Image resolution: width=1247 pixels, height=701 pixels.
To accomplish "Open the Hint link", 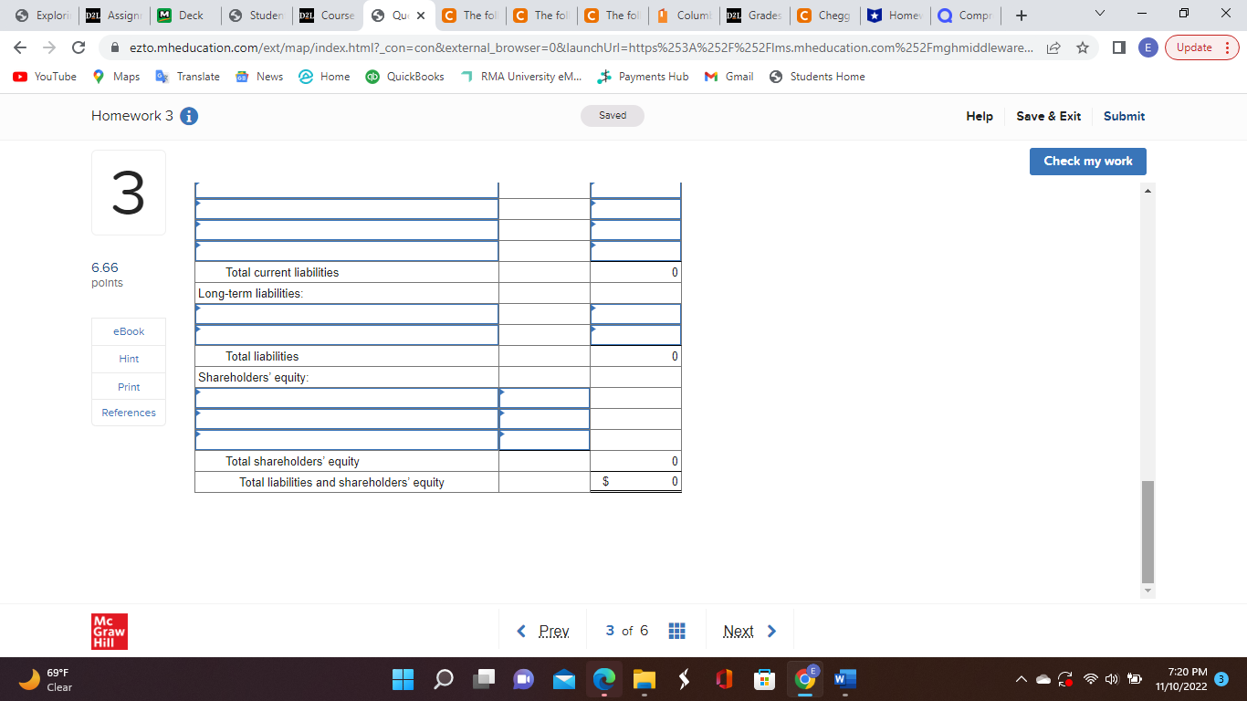I will (128, 359).
